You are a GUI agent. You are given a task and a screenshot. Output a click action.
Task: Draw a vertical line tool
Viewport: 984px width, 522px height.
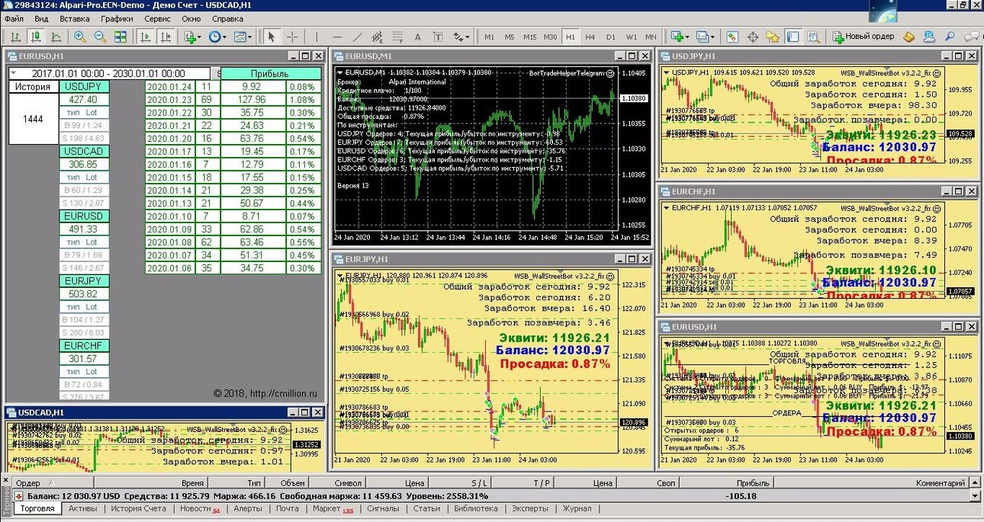tap(317, 37)
